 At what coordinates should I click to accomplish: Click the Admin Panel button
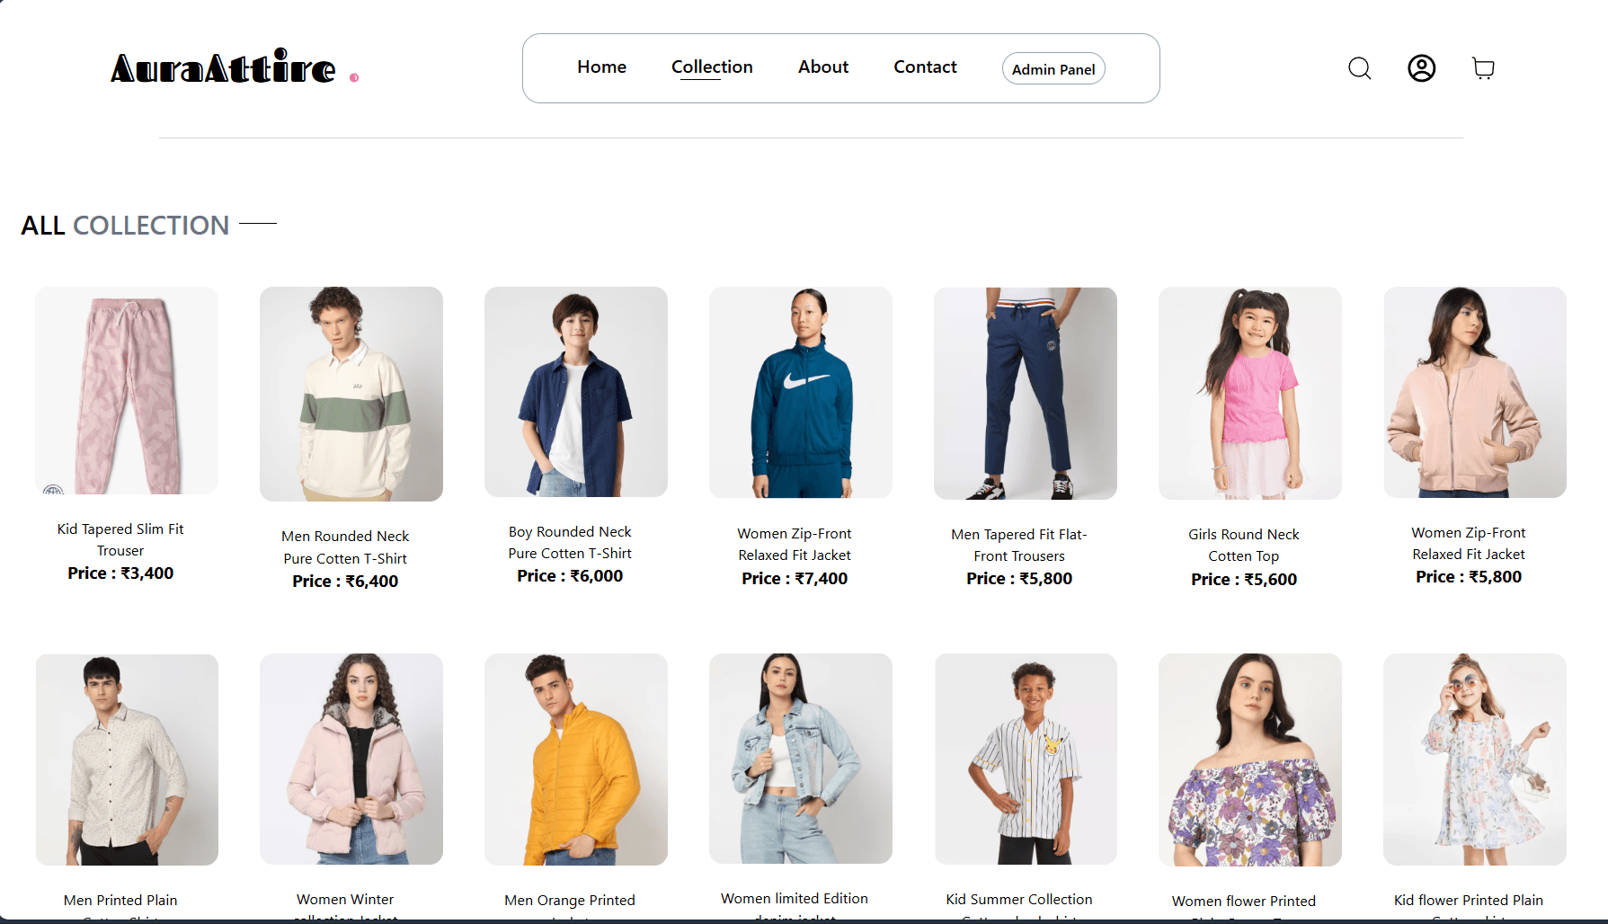[x=1053, y=69]
